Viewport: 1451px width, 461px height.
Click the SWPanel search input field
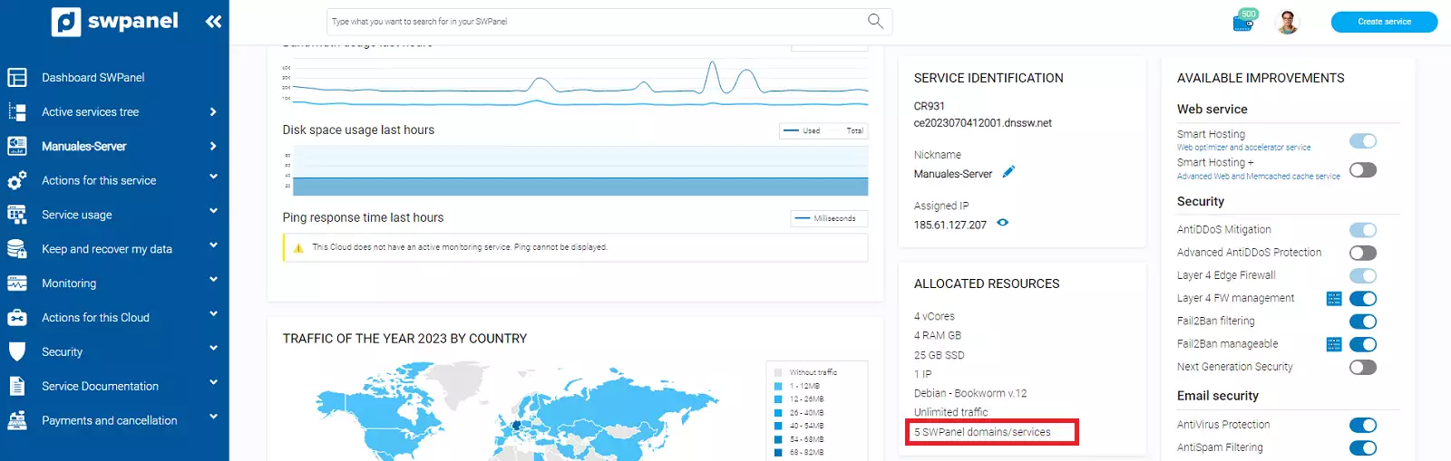click(594, 22)
